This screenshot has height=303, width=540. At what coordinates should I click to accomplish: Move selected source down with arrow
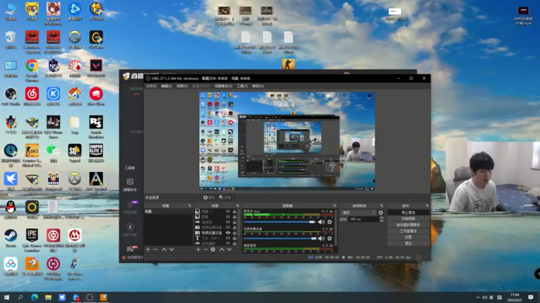click(230, 249)
